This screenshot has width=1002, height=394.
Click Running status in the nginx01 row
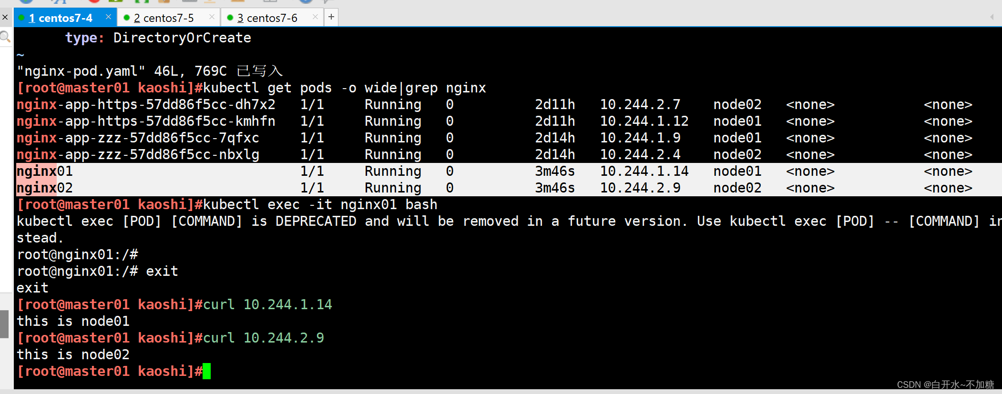pos(393,171)
